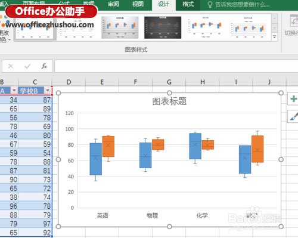Expand the chart styles gallery more button
Screen dimensions: 298x238
275,36
